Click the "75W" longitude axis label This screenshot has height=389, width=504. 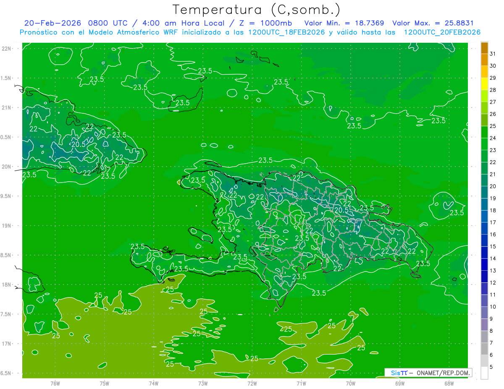(x=104, y=384)
